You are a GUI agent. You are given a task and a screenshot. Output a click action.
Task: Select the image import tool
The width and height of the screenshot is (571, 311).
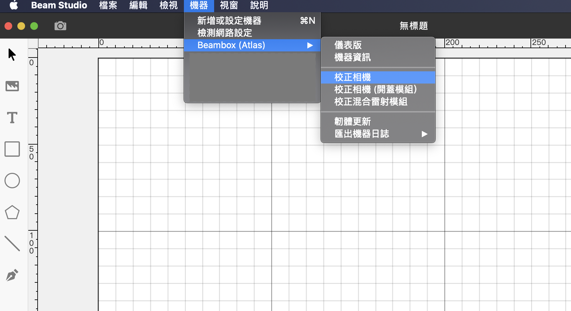[12, 86]
